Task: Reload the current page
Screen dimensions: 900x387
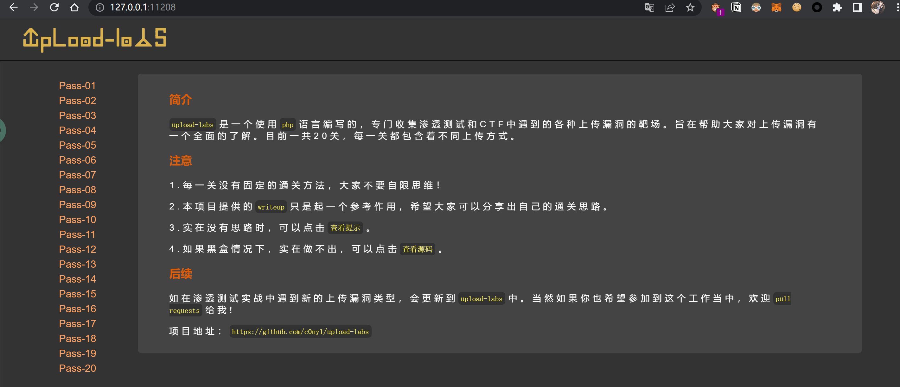Action: click(54, 7)
